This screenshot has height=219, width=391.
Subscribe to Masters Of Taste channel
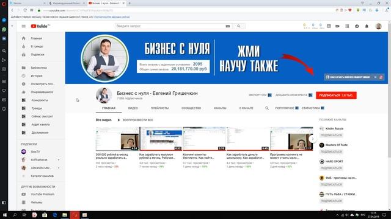point(331,151)
